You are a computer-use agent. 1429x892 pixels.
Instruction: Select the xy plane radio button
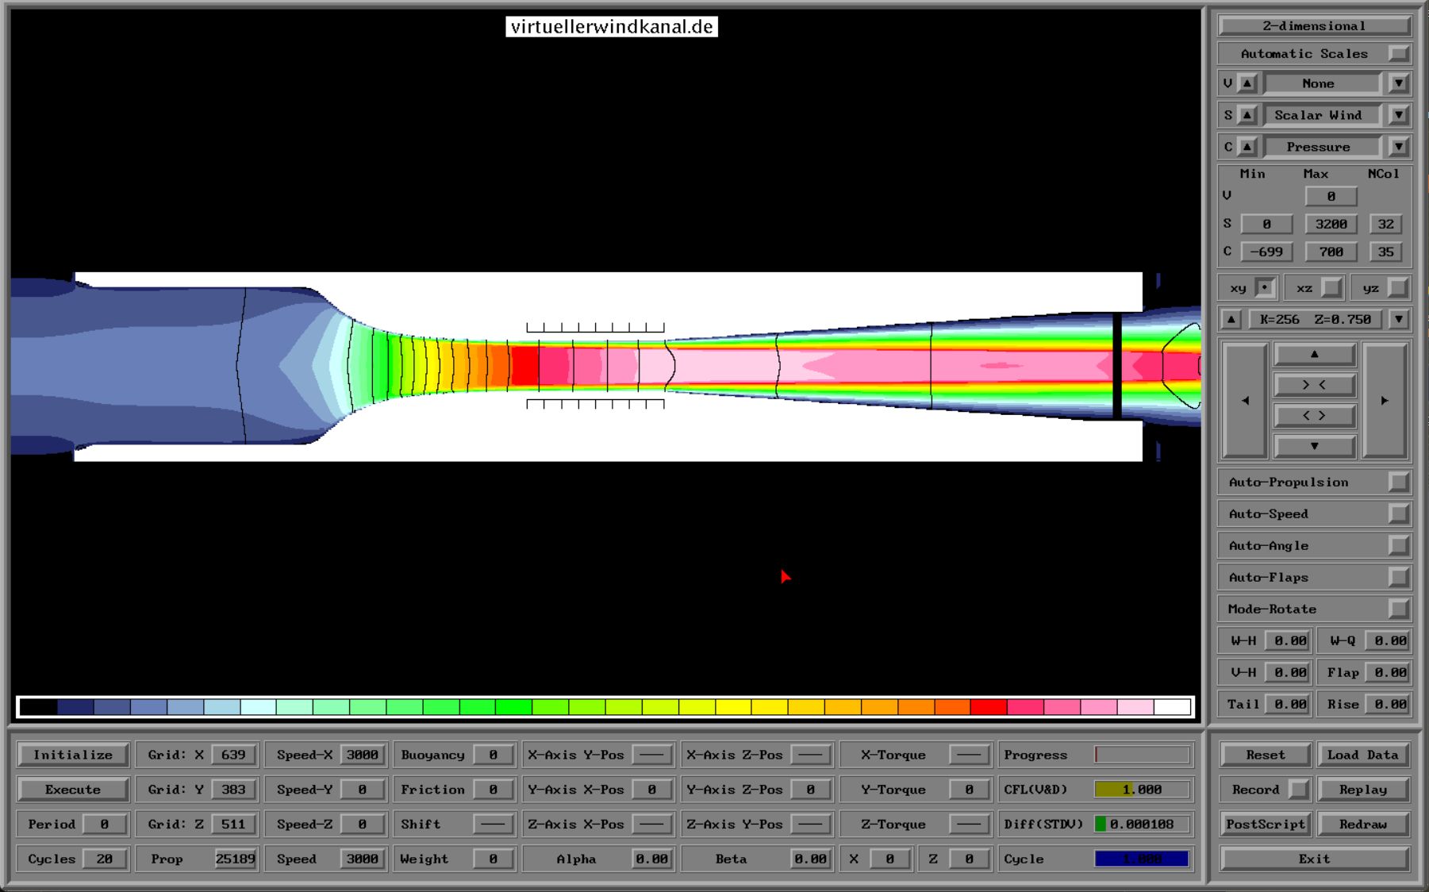point(1266,287)
